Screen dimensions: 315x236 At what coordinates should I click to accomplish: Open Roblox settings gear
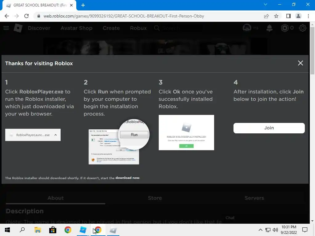tap(303, 28)
